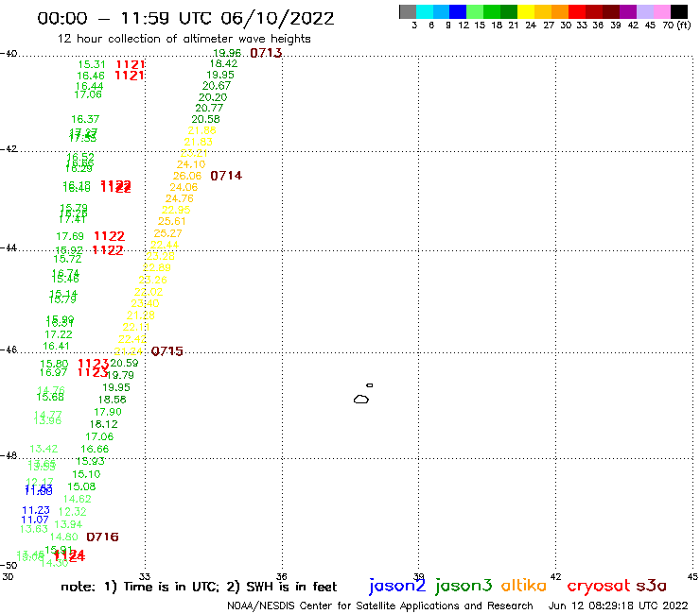Pick the bright red legend swatch

point(577,11)
